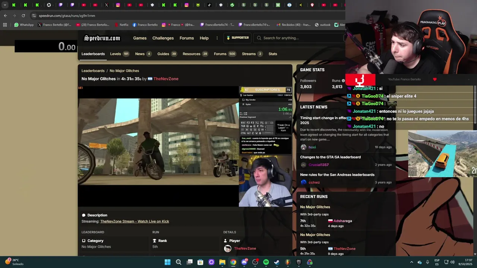
Task: Open Adsharega recent run profile
Action: coord(342,221)
